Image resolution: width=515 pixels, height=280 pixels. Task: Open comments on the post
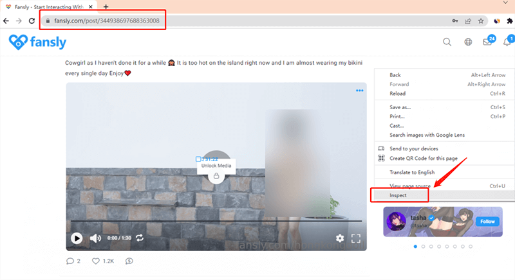pos(71,261)
